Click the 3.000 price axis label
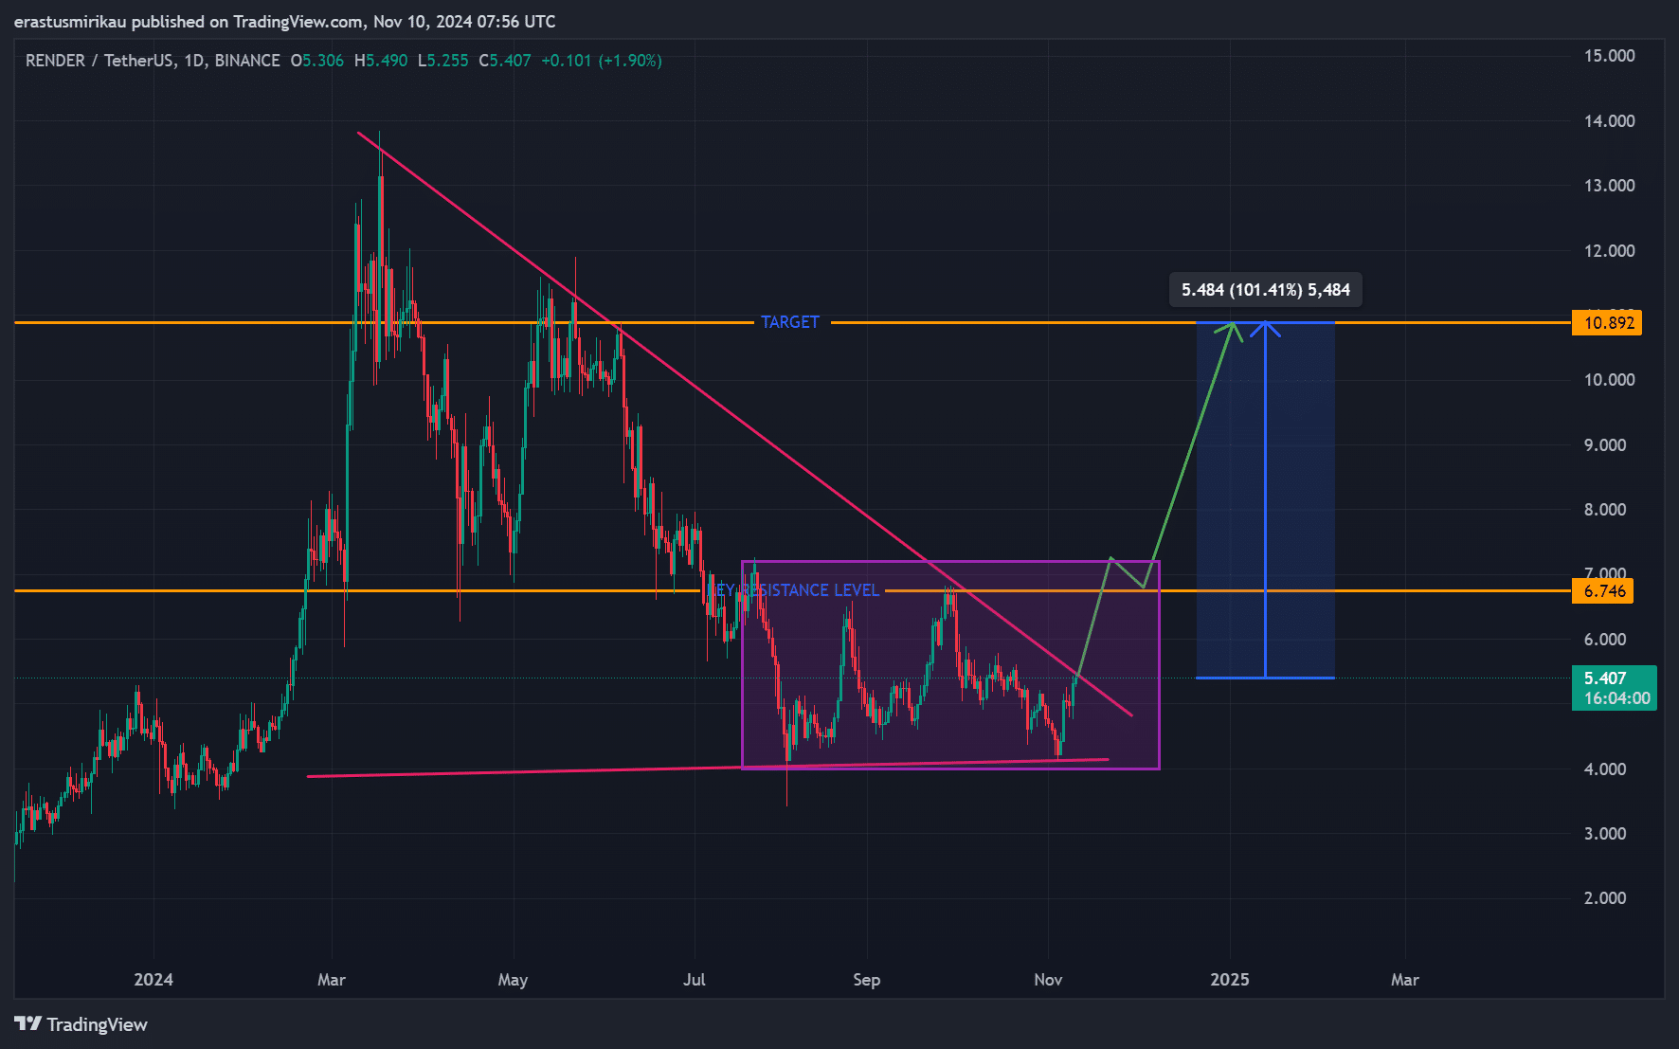 (x=1605, y=834)
